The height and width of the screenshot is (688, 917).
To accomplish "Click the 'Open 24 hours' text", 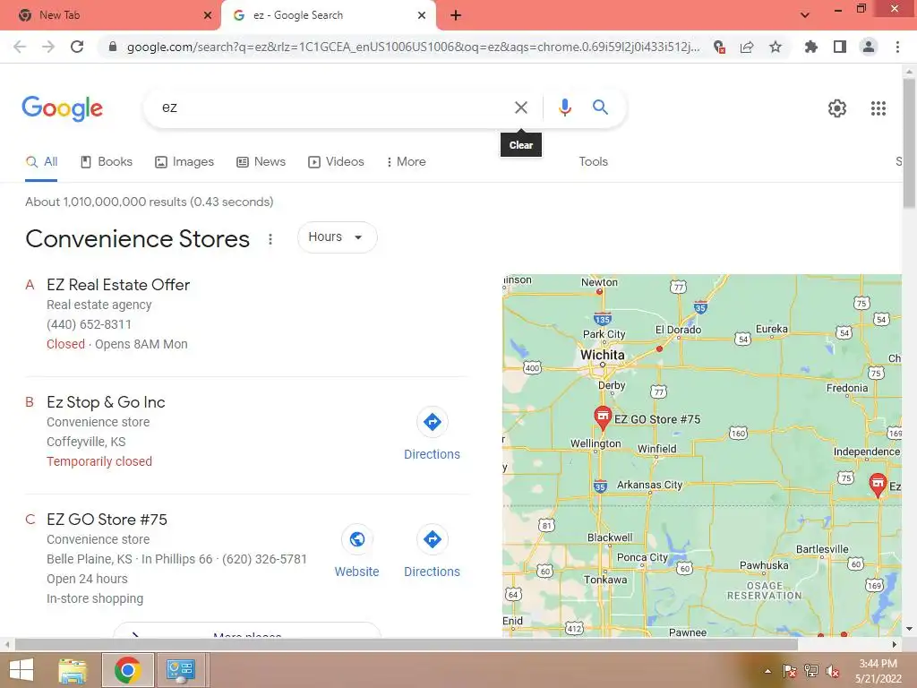I will click(87, 579).
